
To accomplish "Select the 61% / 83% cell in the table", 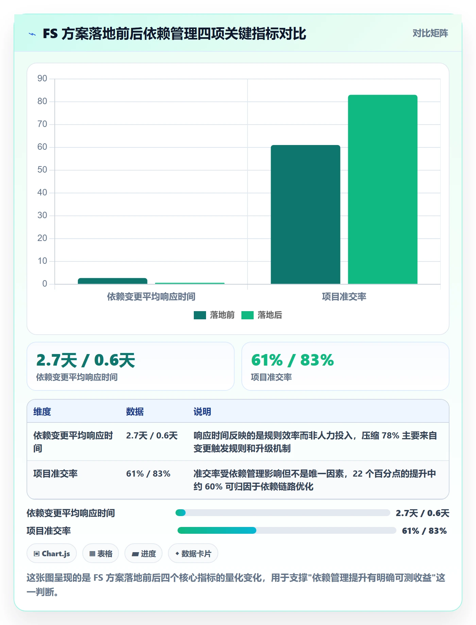I will click(x=148, y=474).
